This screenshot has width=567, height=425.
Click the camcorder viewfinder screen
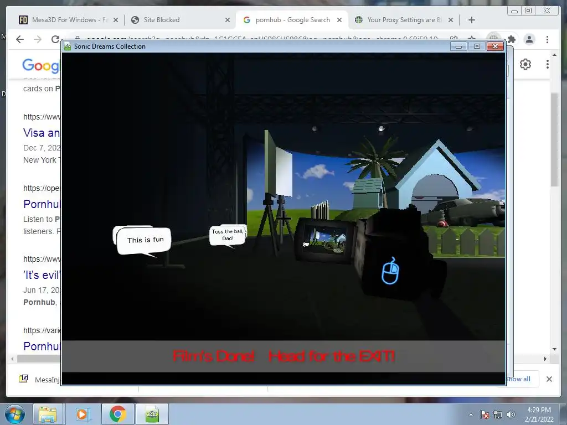coord(325,239)
